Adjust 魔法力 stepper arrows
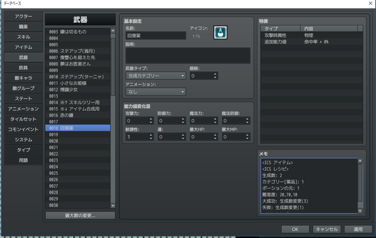The height and width of the screenshot is (238, 376). tap(215, 120)
